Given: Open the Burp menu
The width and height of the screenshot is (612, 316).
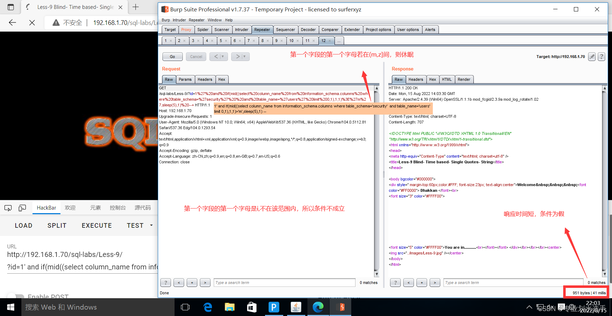Looking at the screenshot, I should click(166, 20).
